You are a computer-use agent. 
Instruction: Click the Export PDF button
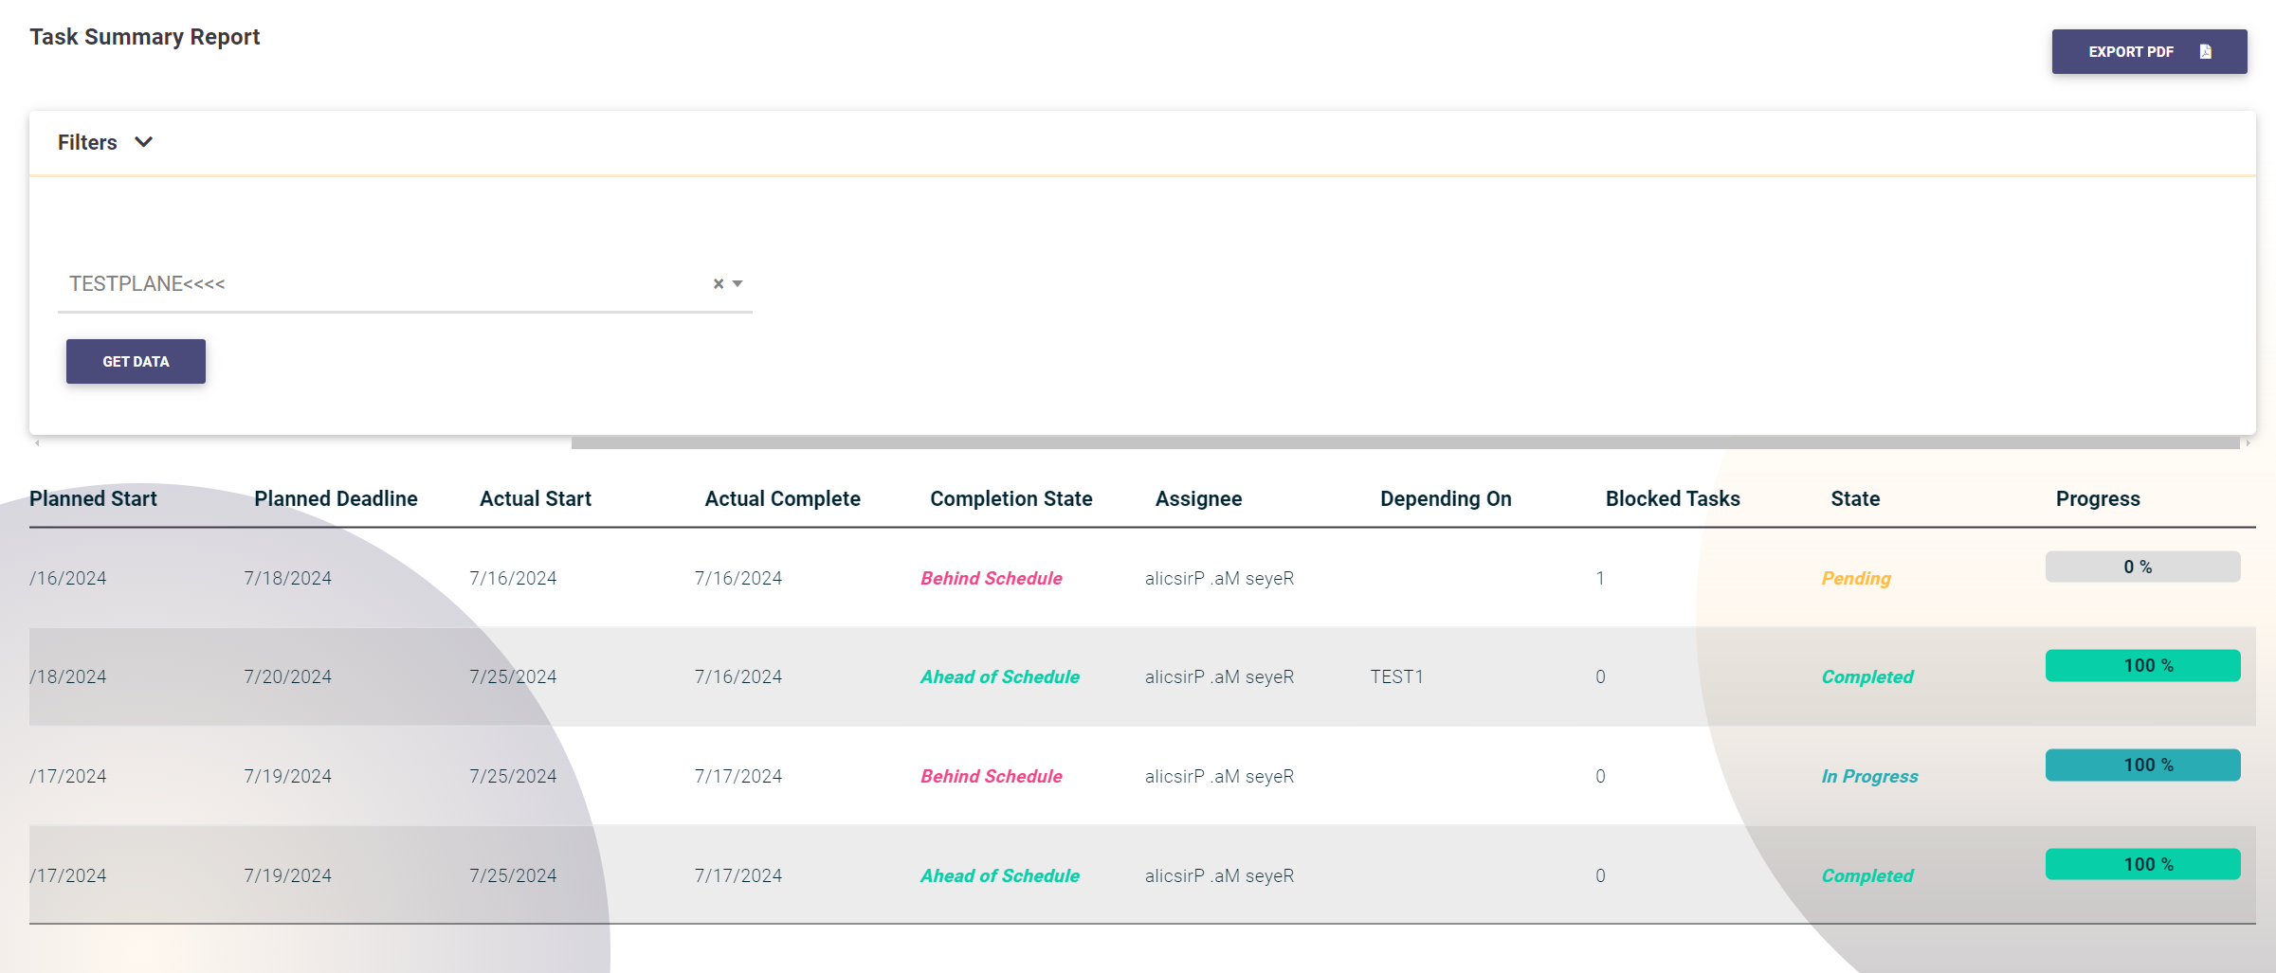click(2148, 52)
